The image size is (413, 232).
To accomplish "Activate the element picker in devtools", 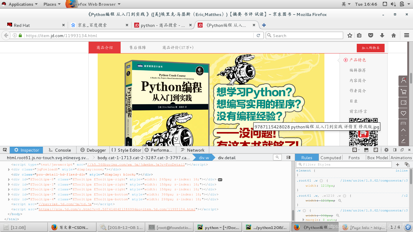I will pyautogui.click(x=5, y=150).
